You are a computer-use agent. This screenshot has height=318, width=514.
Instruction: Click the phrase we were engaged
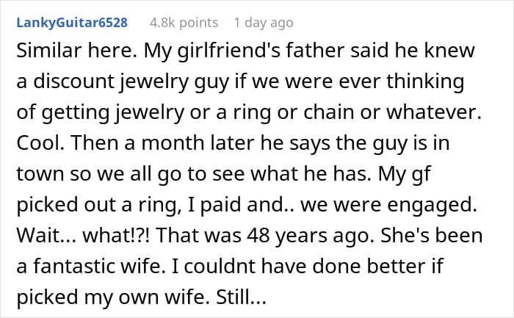pos(388,205)
